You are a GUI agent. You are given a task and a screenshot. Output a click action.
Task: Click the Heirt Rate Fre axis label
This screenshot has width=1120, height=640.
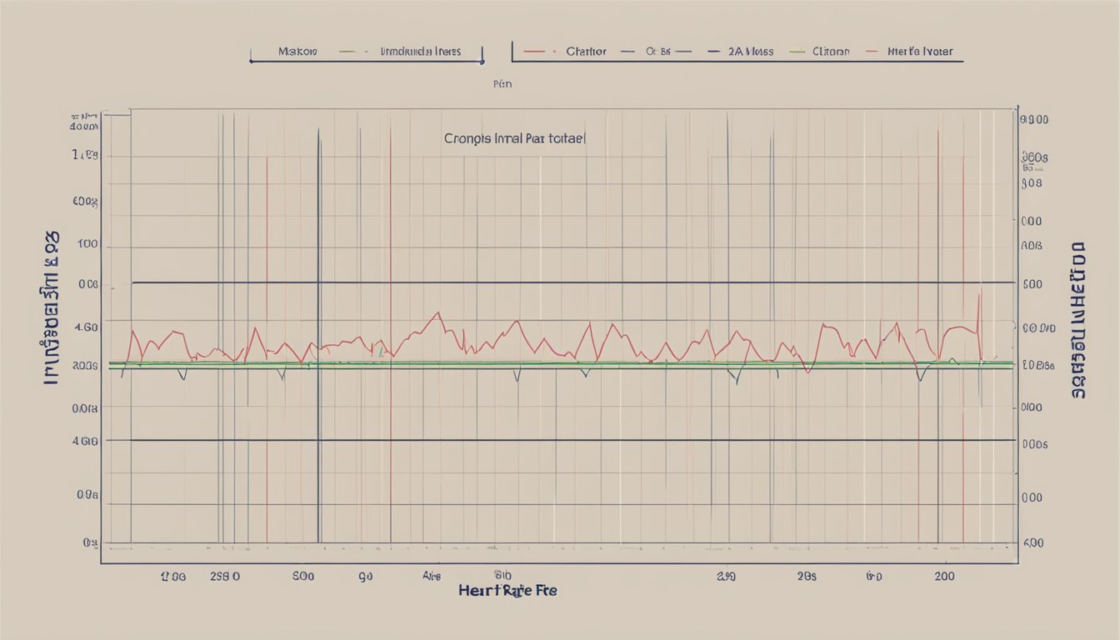point(509,590)
